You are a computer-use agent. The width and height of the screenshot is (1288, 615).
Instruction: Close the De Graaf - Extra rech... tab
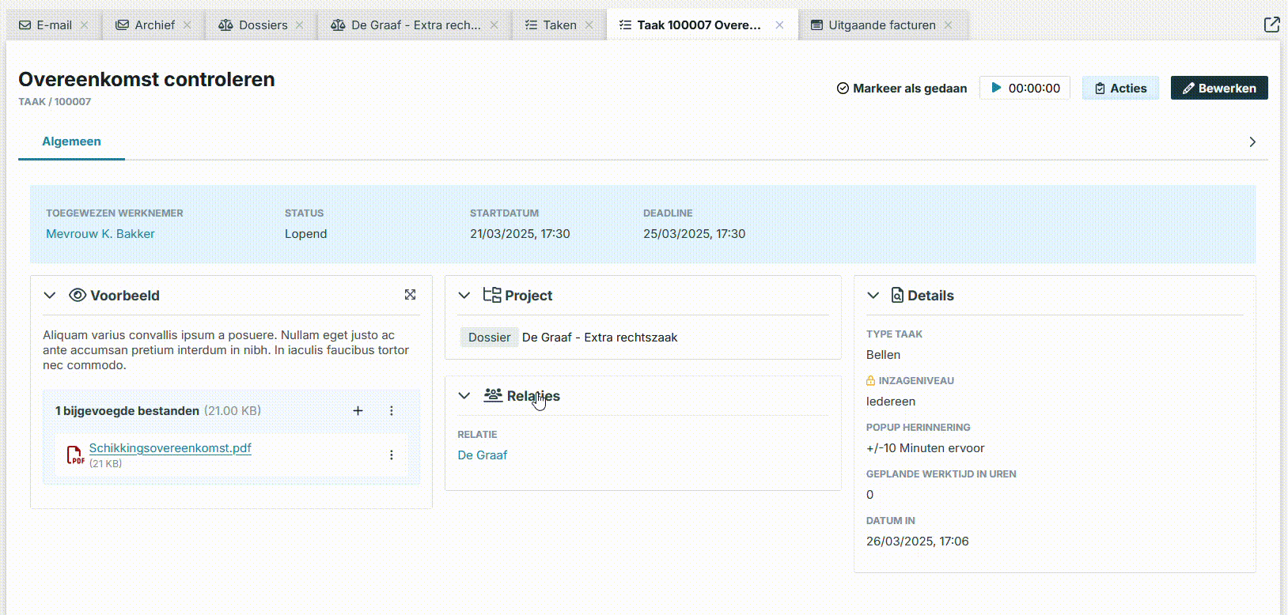click(x=494, y=25)
